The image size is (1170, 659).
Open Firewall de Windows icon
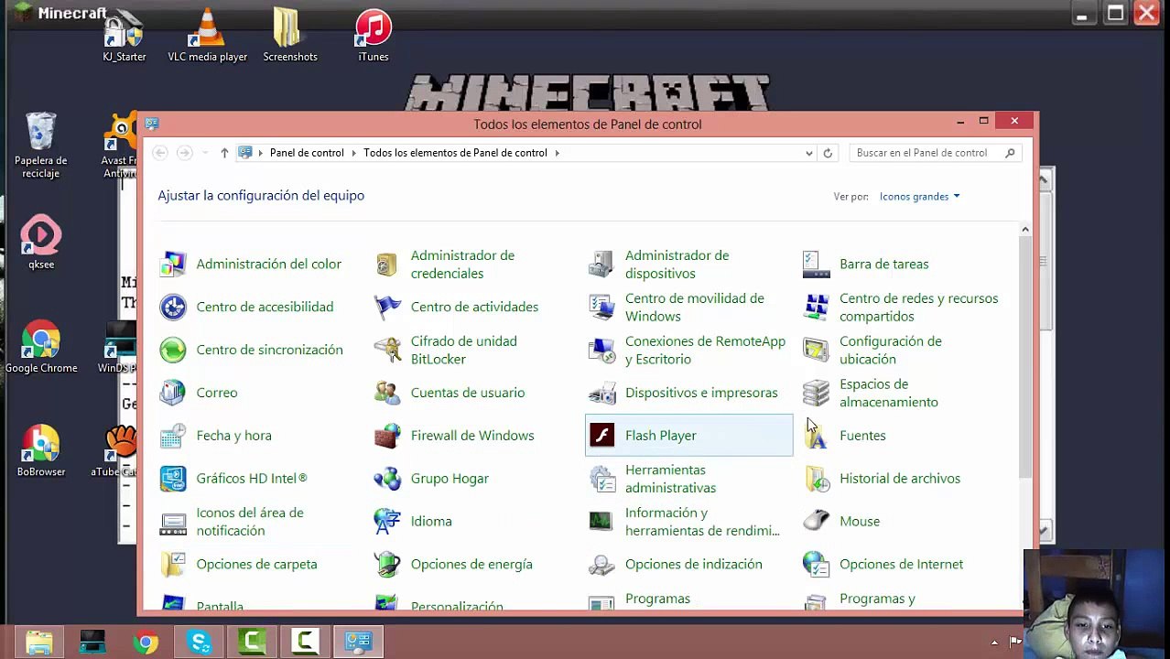[x=386, y=436]
